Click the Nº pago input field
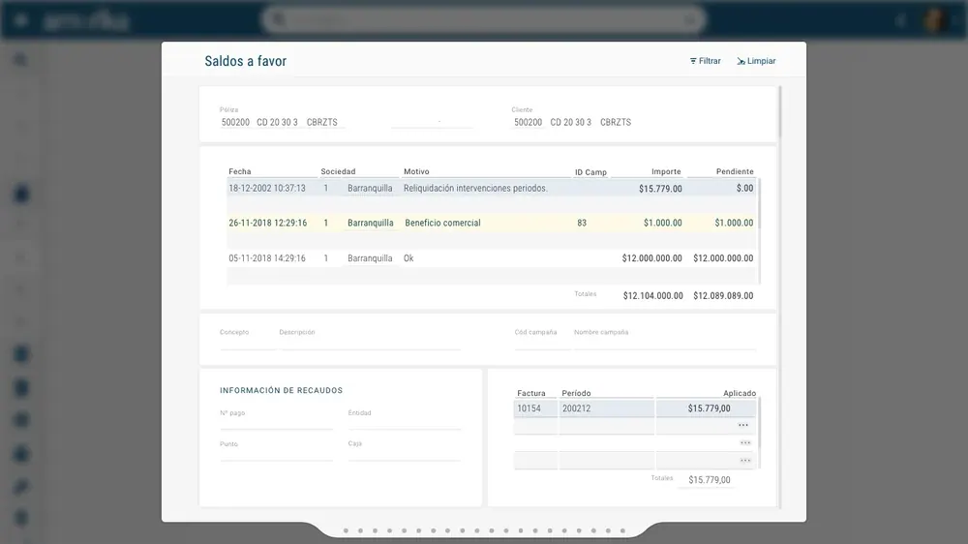Screen dimensions: 968x544 click(277, 423)
